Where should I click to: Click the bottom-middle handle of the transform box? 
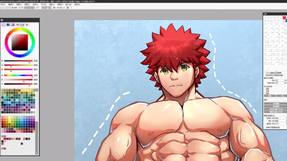(x=174, y=56)
